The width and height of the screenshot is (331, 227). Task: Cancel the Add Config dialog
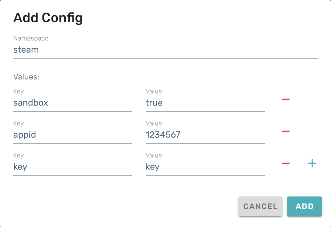point(260,206)
